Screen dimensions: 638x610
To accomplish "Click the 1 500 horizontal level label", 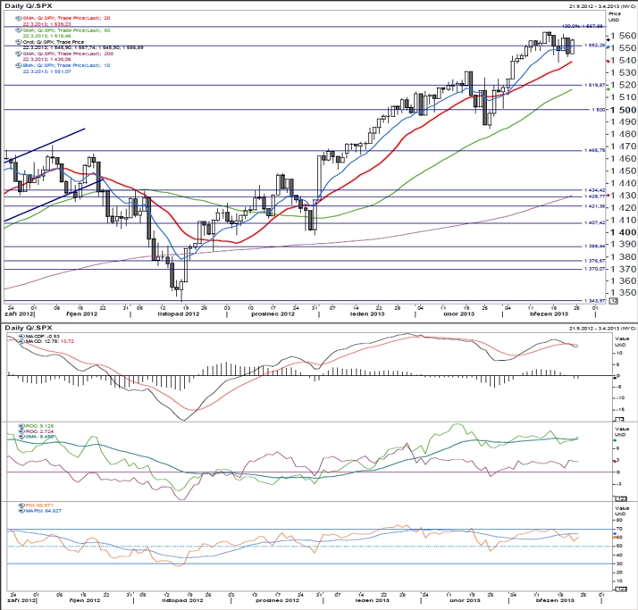I will tap(598, 110).
